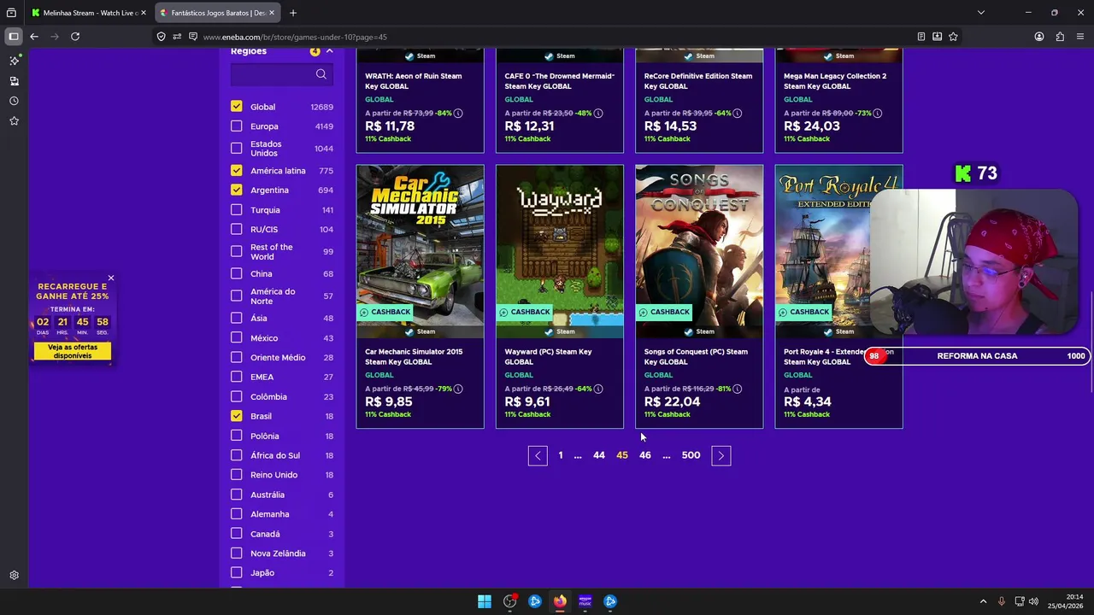
Task: Open sidebar settings gear
Action: 14,576
